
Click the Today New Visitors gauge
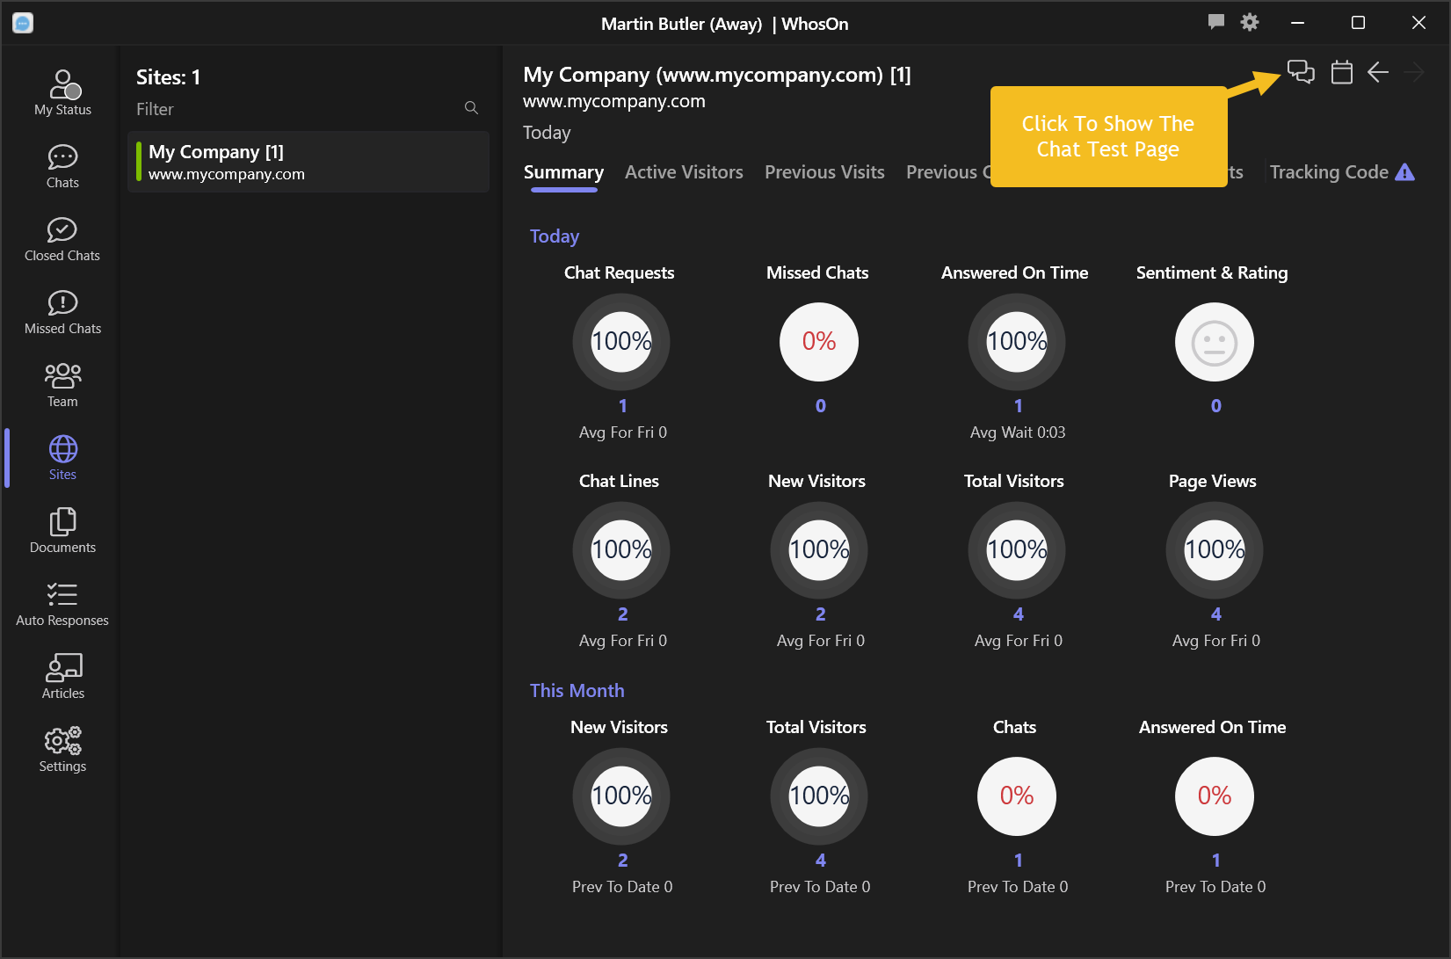click(x=819, y=550)
